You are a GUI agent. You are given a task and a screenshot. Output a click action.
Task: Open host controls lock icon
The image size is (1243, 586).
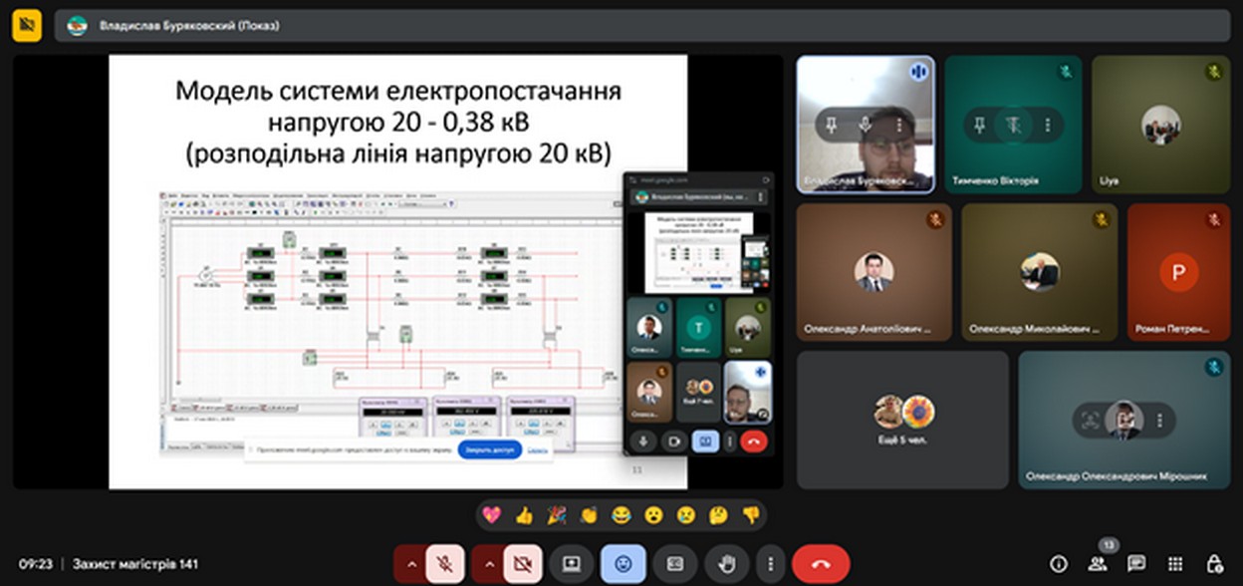click(1213, 564)
